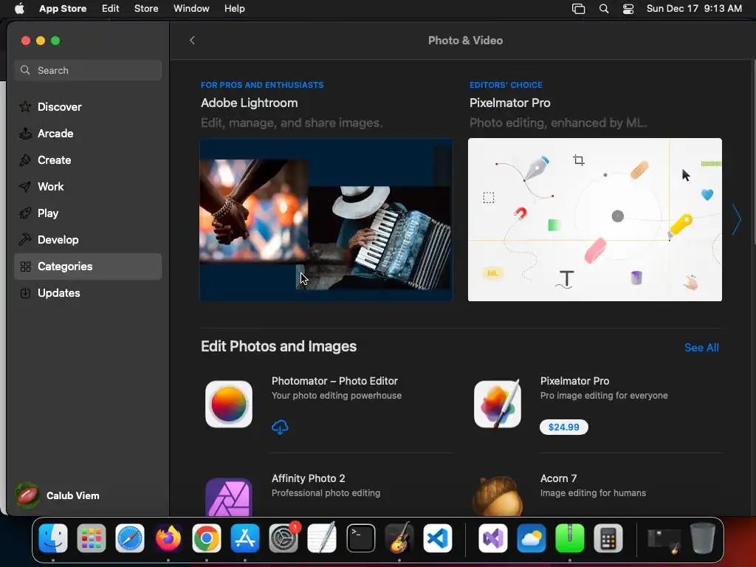Select Work in the sidebar

coord(88,187)
